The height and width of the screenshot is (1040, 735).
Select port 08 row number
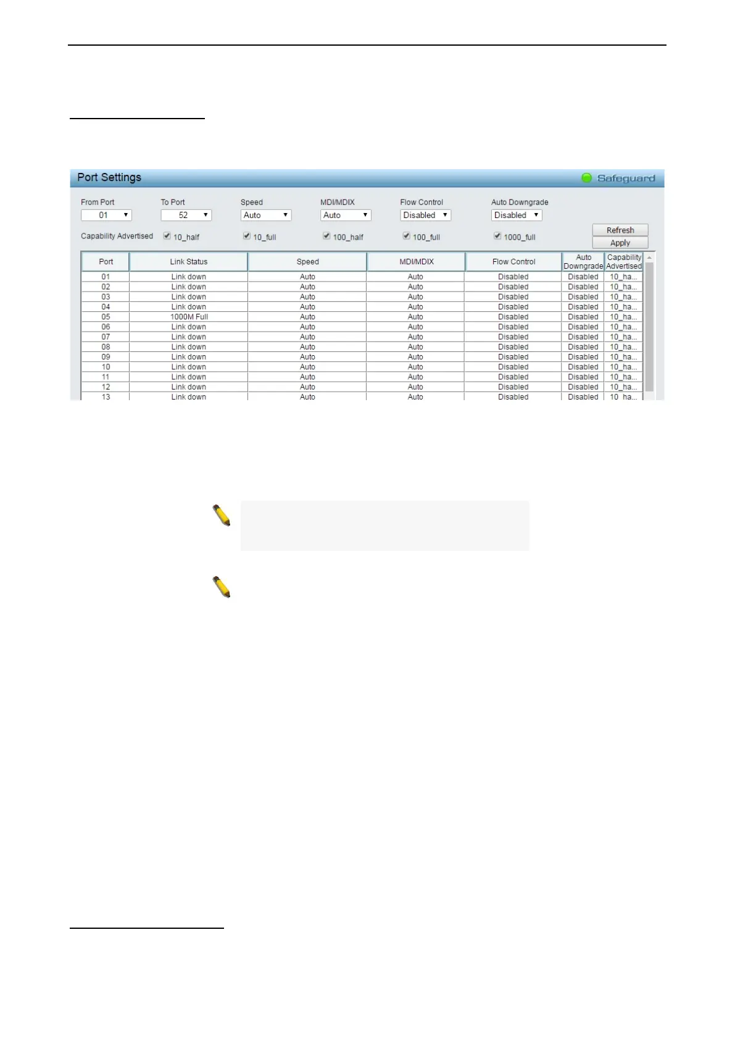tap(106, 346)
